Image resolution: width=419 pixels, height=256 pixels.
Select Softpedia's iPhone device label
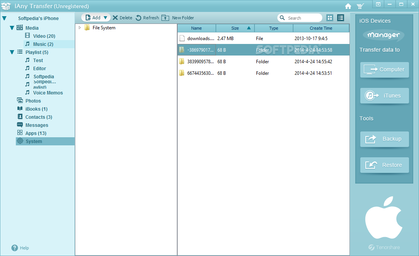pos(38,19)
